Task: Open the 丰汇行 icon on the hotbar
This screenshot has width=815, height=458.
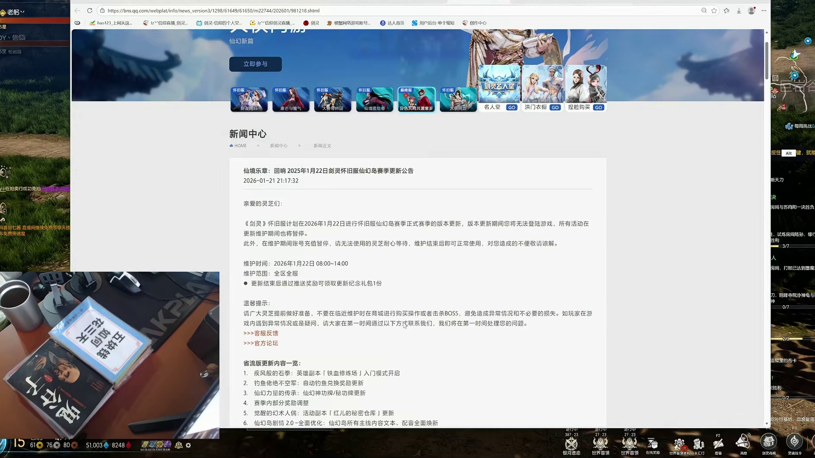Action: tap(698, 443)
